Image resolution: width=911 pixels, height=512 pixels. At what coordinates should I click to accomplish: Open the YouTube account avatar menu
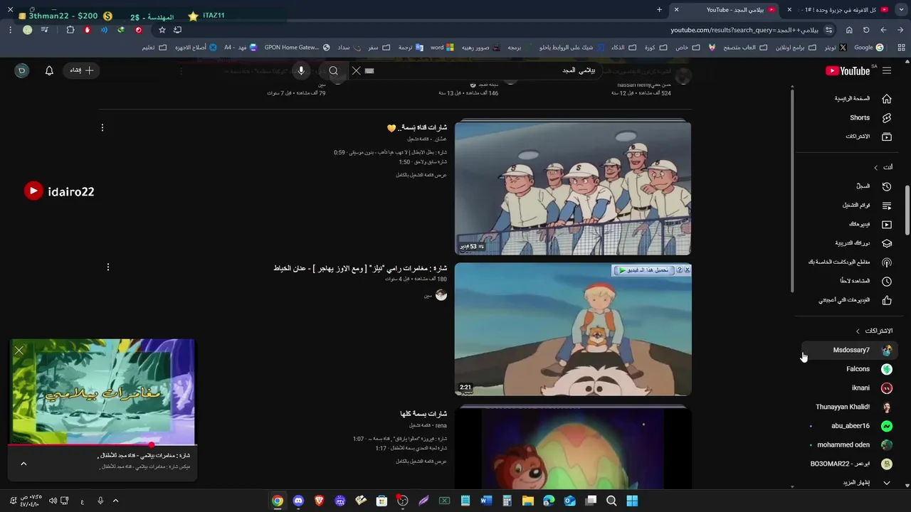click(22, 70)
